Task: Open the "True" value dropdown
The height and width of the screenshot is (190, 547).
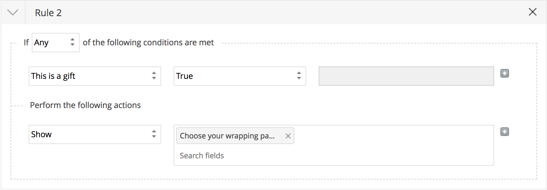Action: pyautogui.click(x=235, y=76)
